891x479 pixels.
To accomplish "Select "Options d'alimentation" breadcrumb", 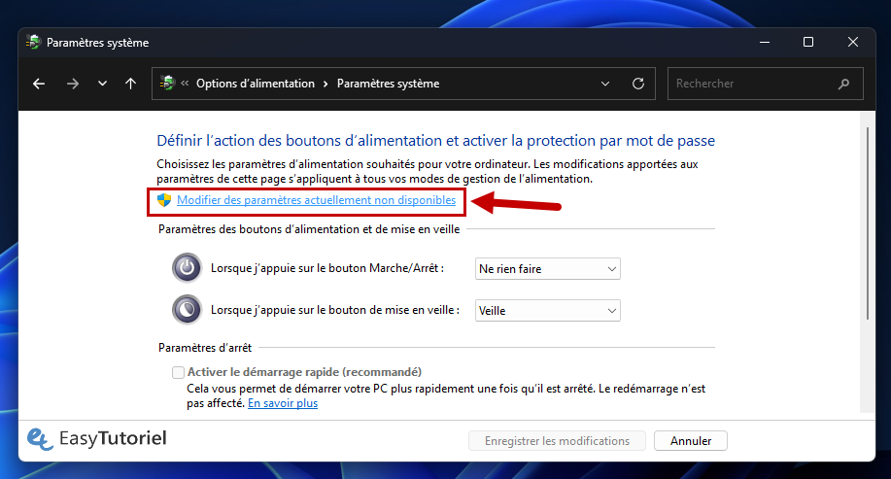I will [256, 84].
